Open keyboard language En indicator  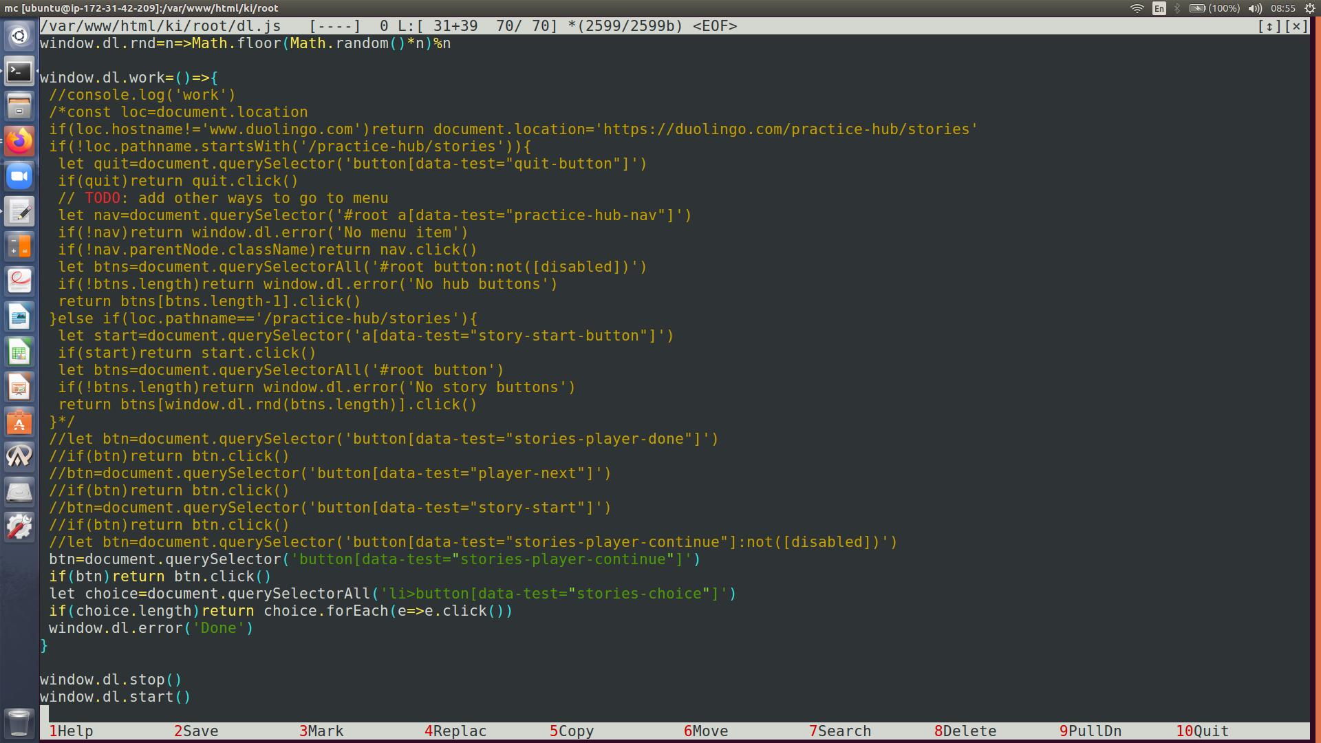[1159, 8]
